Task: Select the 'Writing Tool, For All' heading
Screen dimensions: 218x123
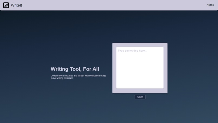Action: (75, 69)
